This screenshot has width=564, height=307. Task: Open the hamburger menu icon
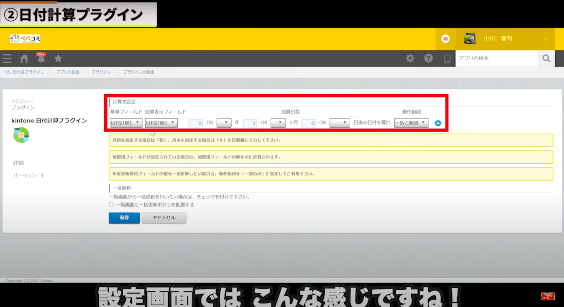click(7, 59)
